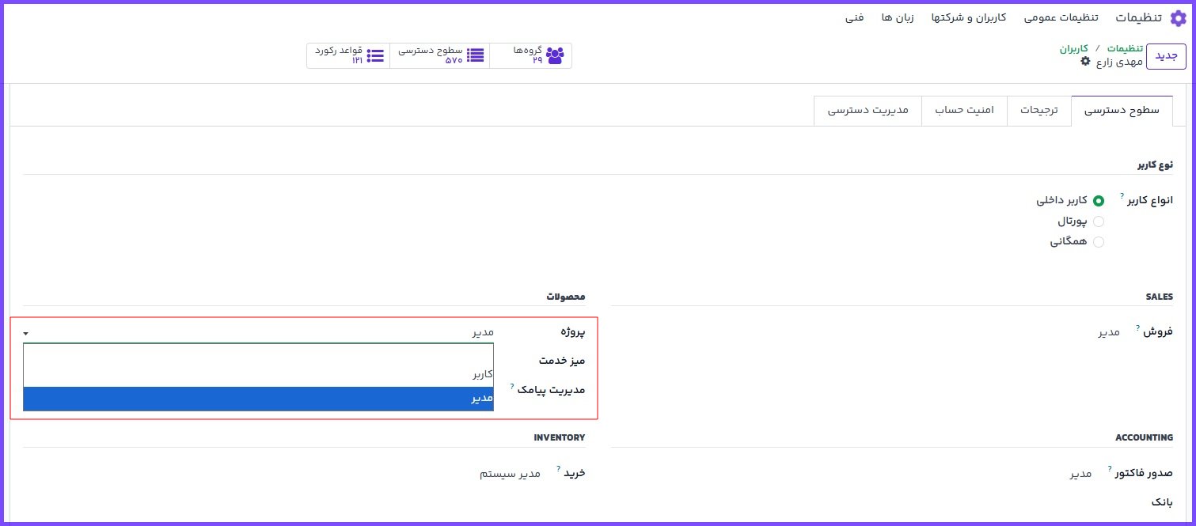Click the خرید field showing مدیر سیستم

click(510, 473)
